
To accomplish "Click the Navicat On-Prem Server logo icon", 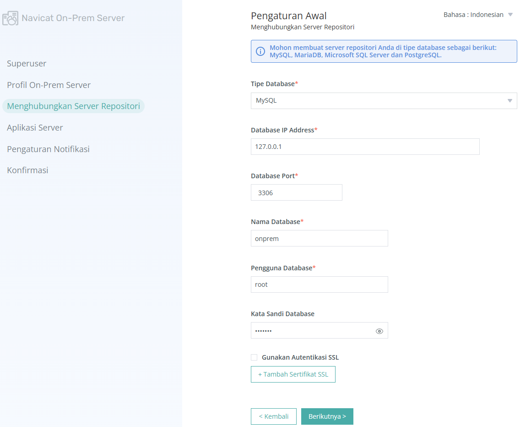I will pyautogui.click(x=10, y=18).
